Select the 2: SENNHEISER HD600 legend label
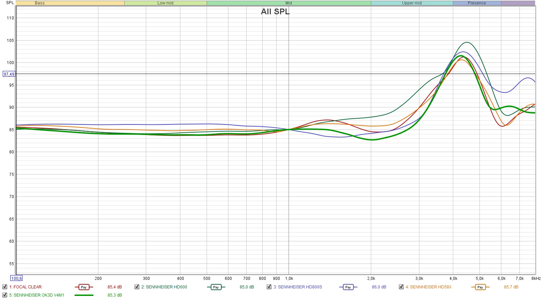Screen dimensions: 543x300 point(164,287)
